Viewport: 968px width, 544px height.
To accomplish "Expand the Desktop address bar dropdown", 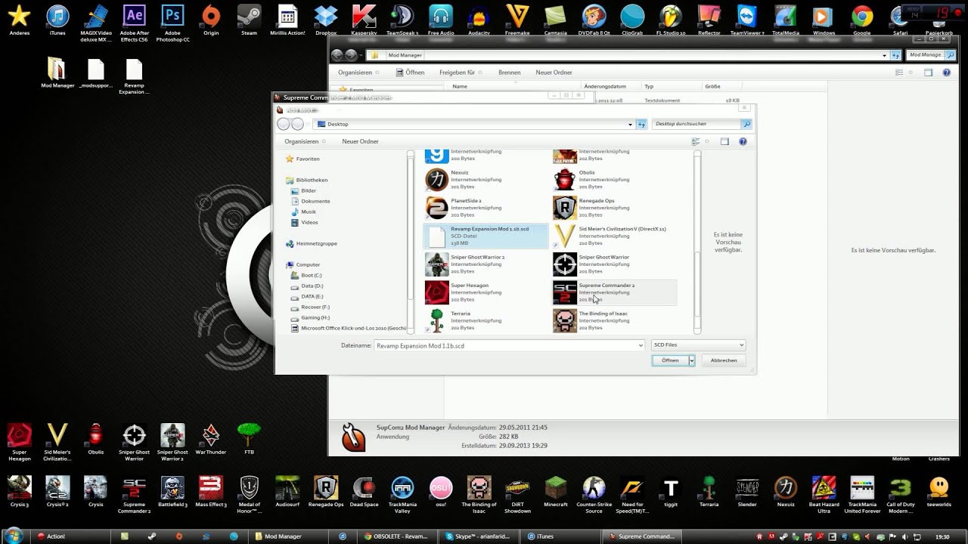I will [630, 124].
